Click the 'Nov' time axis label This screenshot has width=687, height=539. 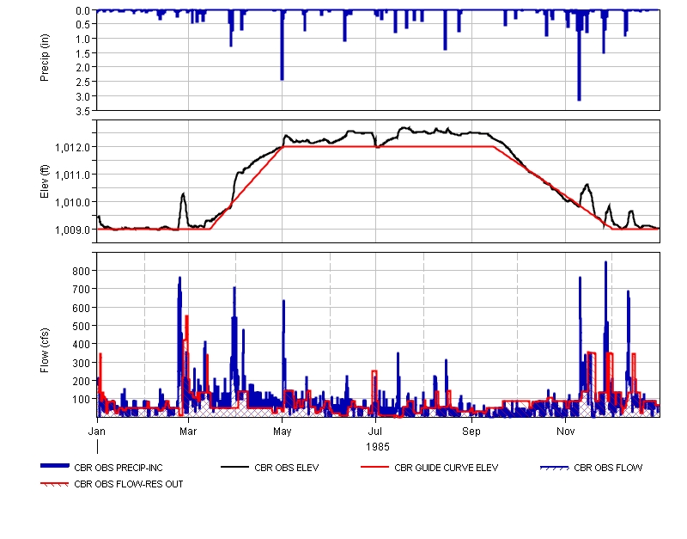coord(566,432)
